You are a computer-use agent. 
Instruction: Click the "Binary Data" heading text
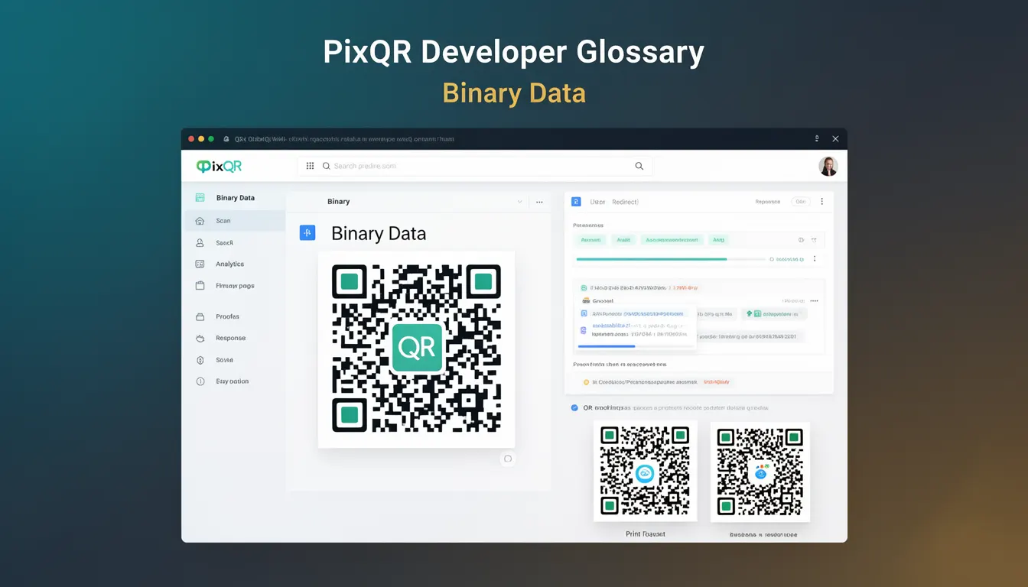click(x=379, y=233)
